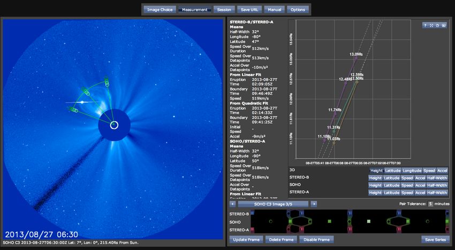Toggle STEREO-A Height plot
This screenshot has width=455, height=250.
[x=375, y=193]
